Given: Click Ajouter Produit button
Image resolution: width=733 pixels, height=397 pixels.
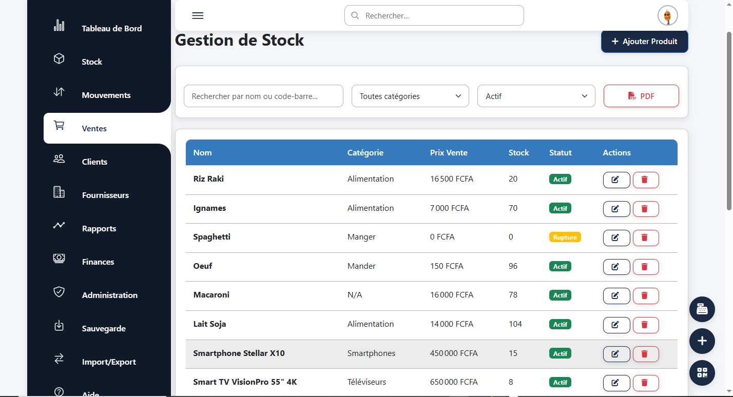Looking at the screenshot, I should coord(645,42).
